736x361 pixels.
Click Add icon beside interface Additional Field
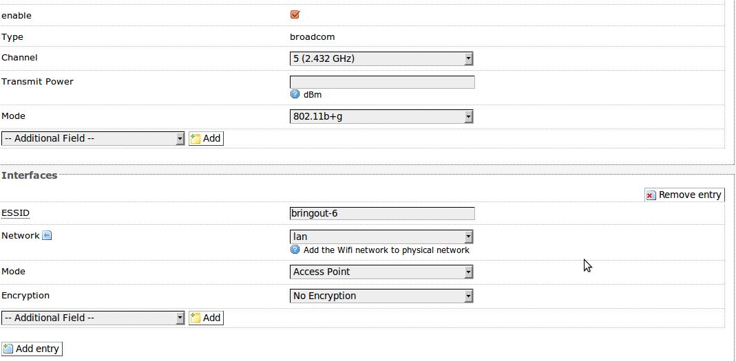point(196,318)
